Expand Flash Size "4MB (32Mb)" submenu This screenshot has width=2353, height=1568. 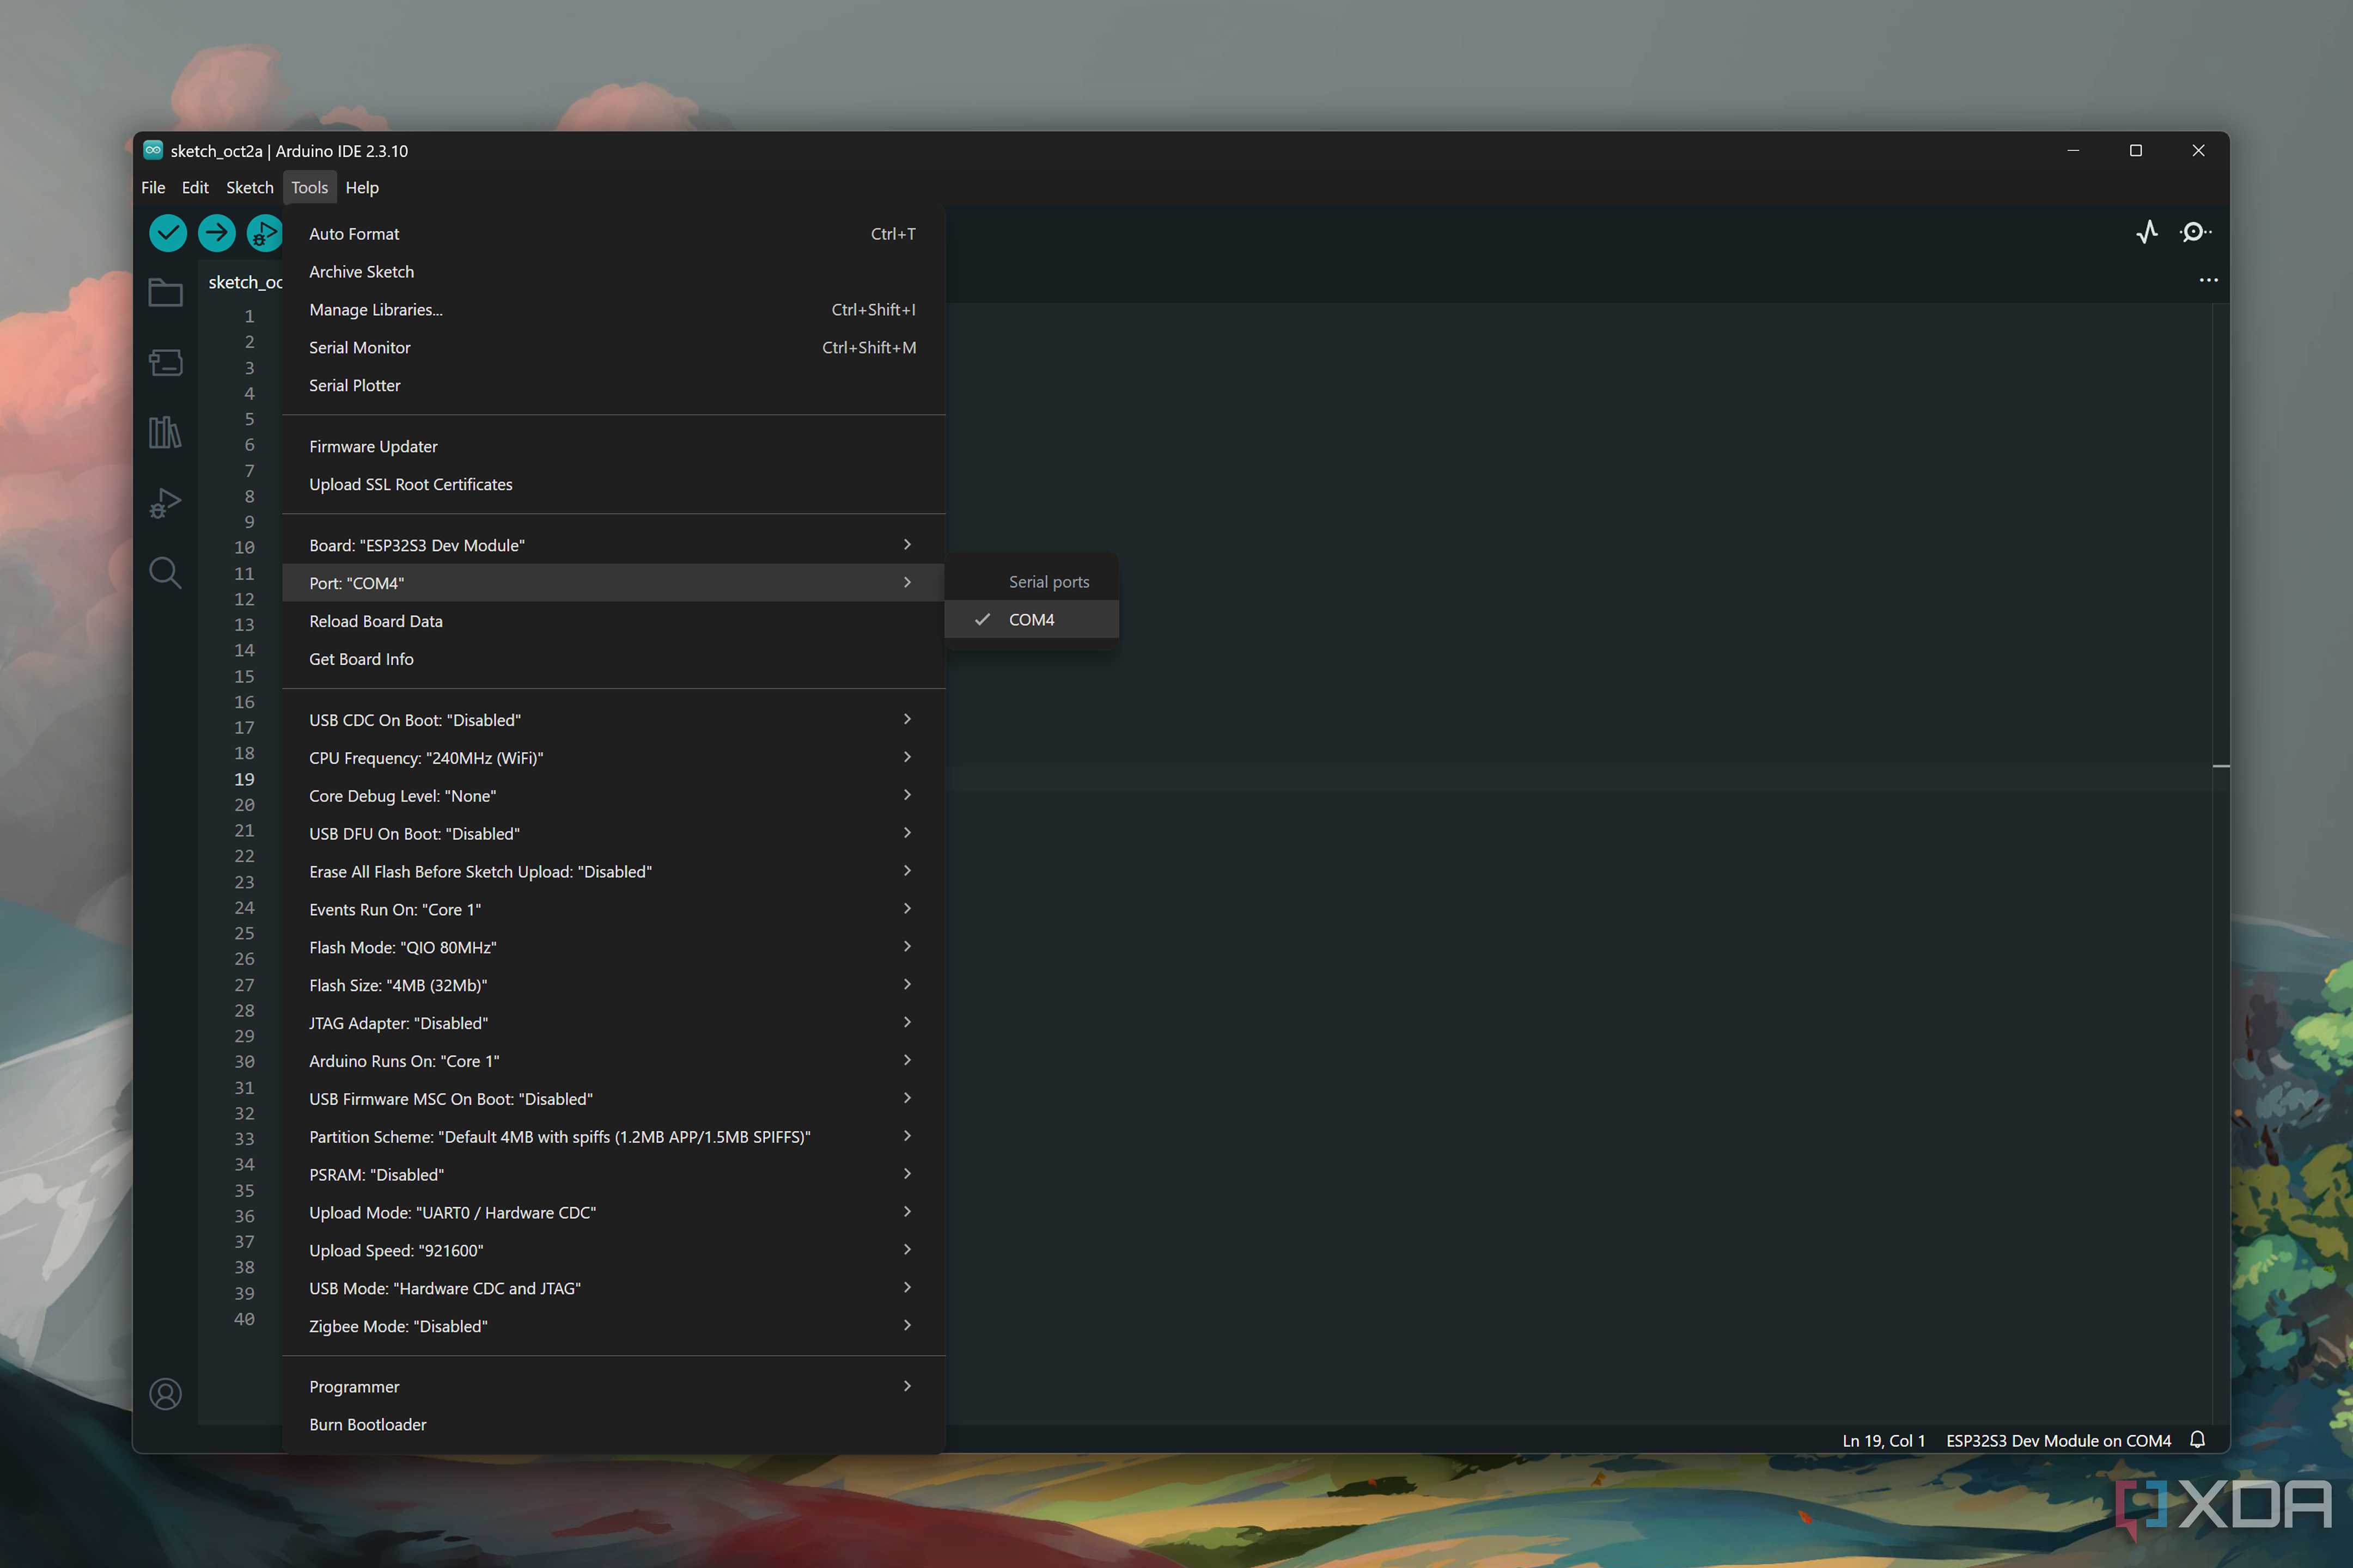click(x=613, y=986)
